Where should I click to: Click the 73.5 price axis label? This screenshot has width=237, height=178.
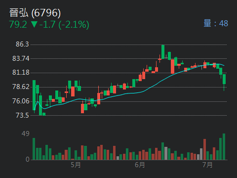pyautogui.click(x=22, y=115)
